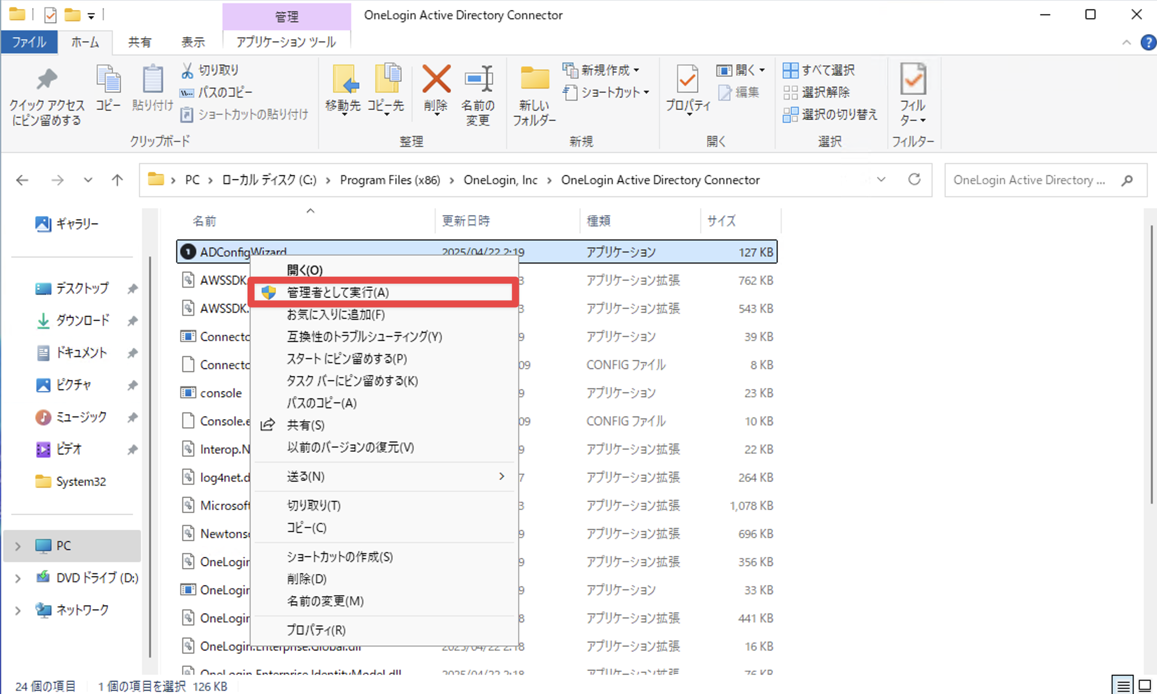The image size is (1157, 694).
Task: Open the New Item (新規作成) dropdown
Action: (602, 70)
